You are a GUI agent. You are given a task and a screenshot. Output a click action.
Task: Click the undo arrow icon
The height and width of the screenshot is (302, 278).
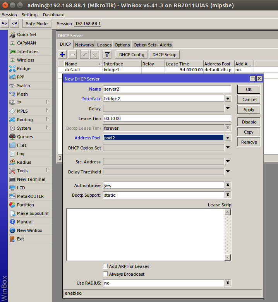tap(5, 24)
